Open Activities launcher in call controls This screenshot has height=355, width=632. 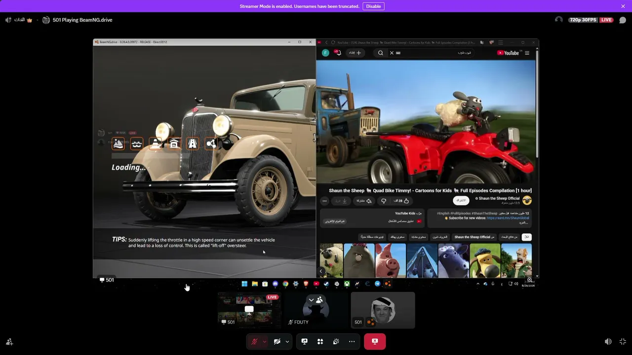[320, 341]
